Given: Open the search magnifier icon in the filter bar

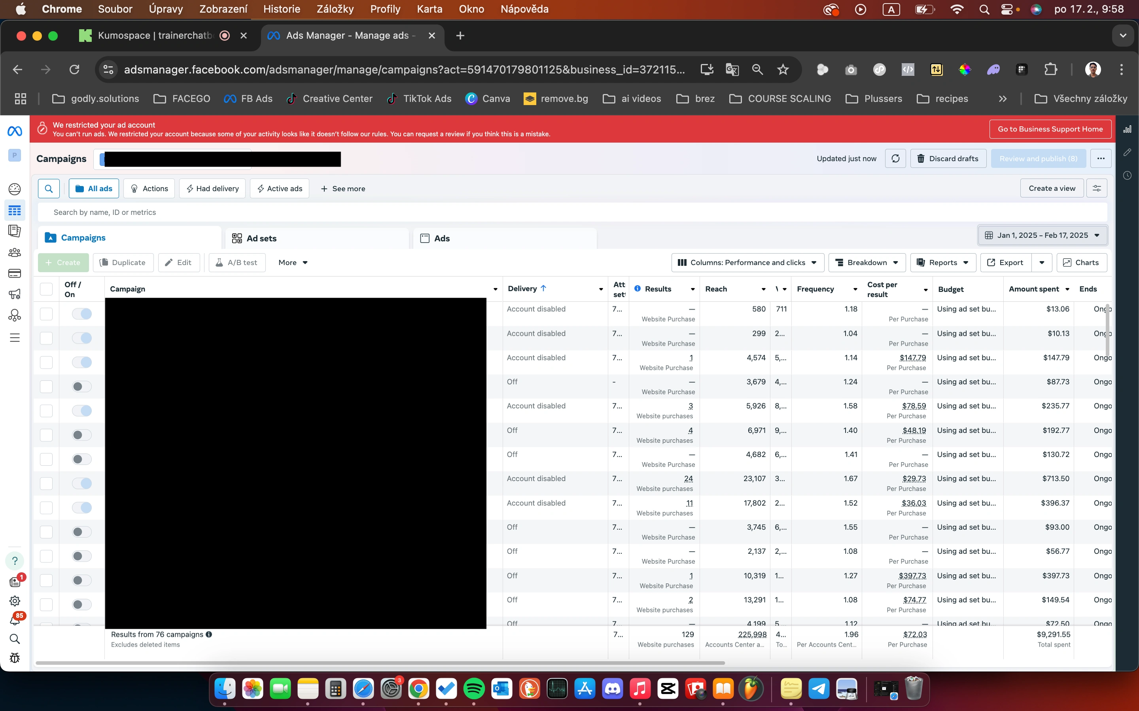Looking at the screenshot, I should click(x=49, y=188).
